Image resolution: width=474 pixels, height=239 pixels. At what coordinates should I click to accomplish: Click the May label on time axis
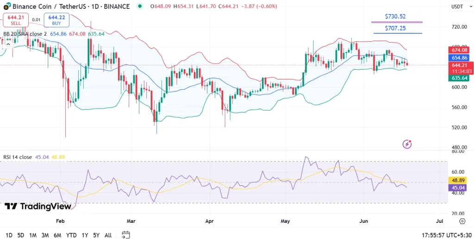(285, 221)
